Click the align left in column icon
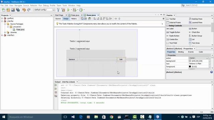This screenshot has width=214, height=120. pyautogui.click(x=95, y=19)
